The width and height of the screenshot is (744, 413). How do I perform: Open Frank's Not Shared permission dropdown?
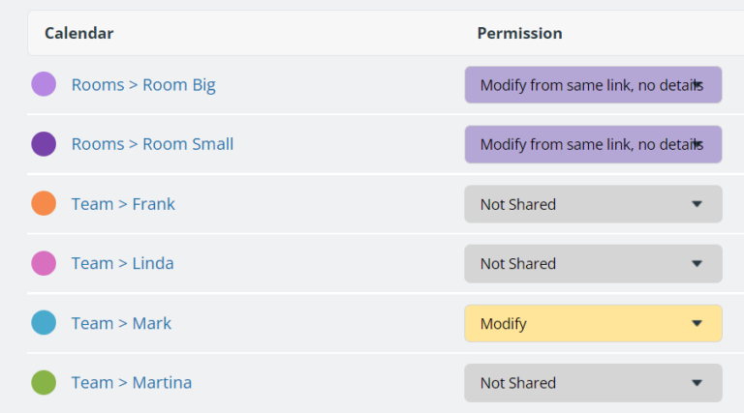pos(593,204)
